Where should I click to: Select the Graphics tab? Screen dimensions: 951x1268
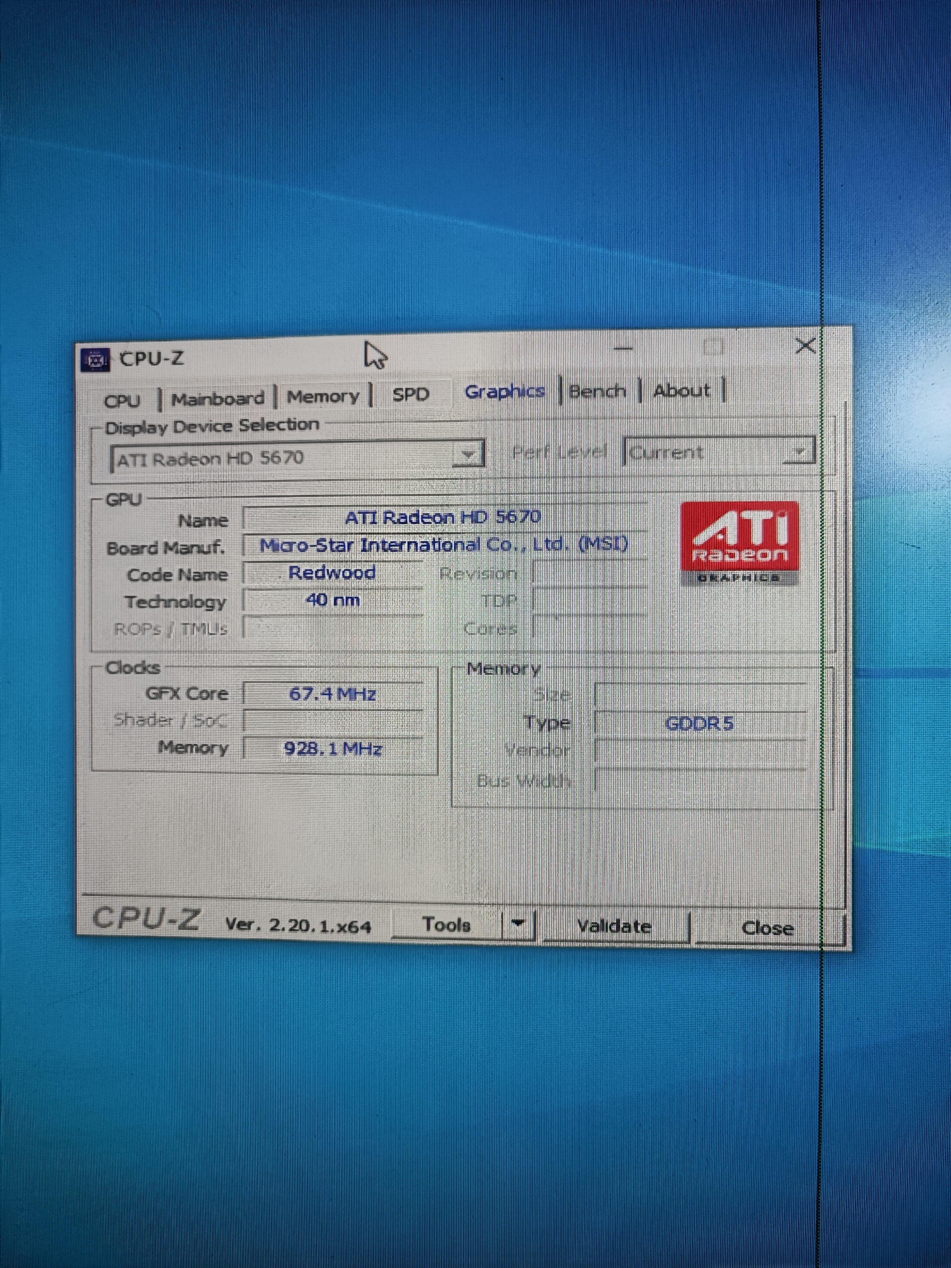coord(504,392)
